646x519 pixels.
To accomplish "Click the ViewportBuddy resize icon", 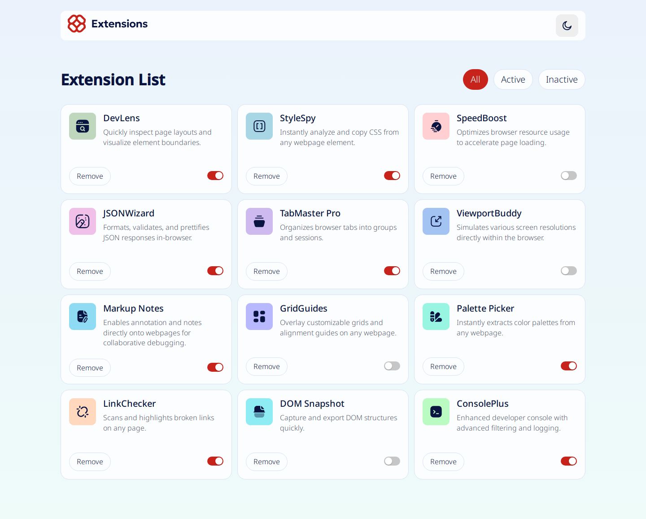I will 436,221.
